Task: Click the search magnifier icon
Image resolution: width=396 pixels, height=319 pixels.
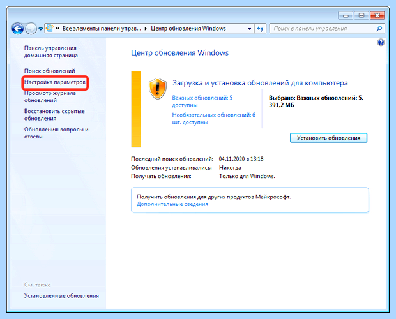Action: pyautogui.click(x=379, y=29)
